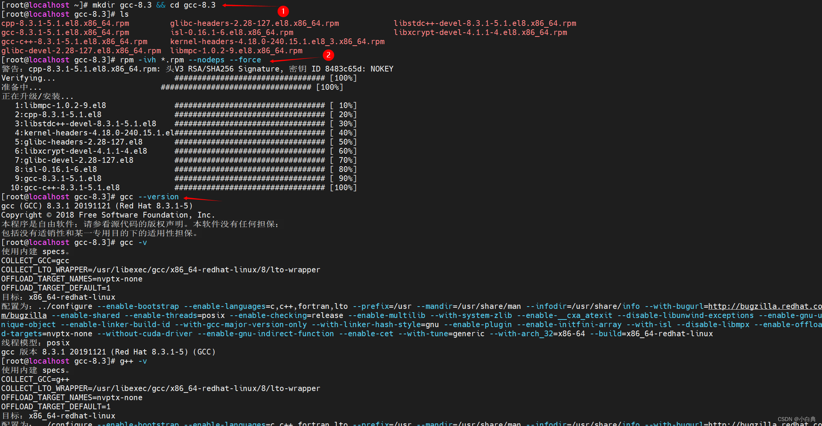Screen dimensions: 822x426
Task: Click the gcc --version command
Action: point(149,197)
